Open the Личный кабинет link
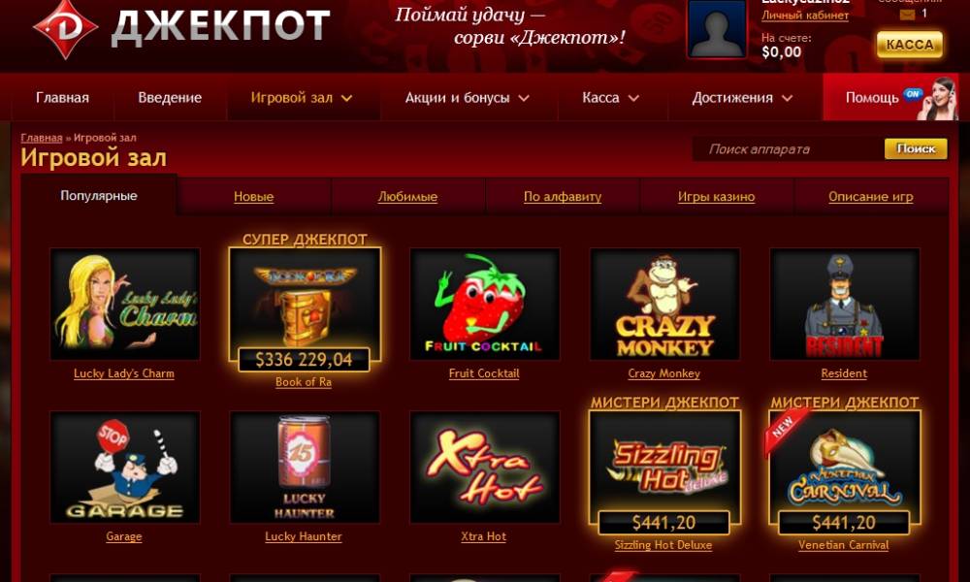Image resolution: width=970 pixels, height=582 pixels. (805, 16)
